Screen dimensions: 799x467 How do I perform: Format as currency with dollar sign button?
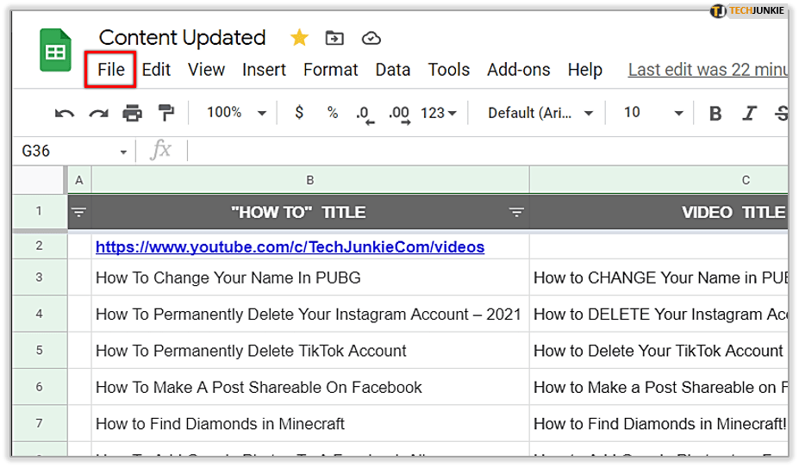[x=299, y=113]
